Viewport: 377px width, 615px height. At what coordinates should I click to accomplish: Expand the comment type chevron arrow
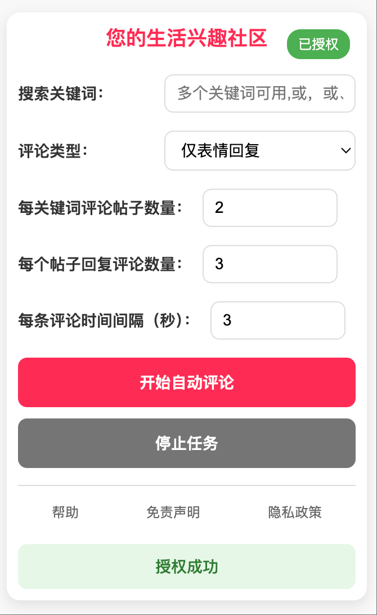click(346, 150)
